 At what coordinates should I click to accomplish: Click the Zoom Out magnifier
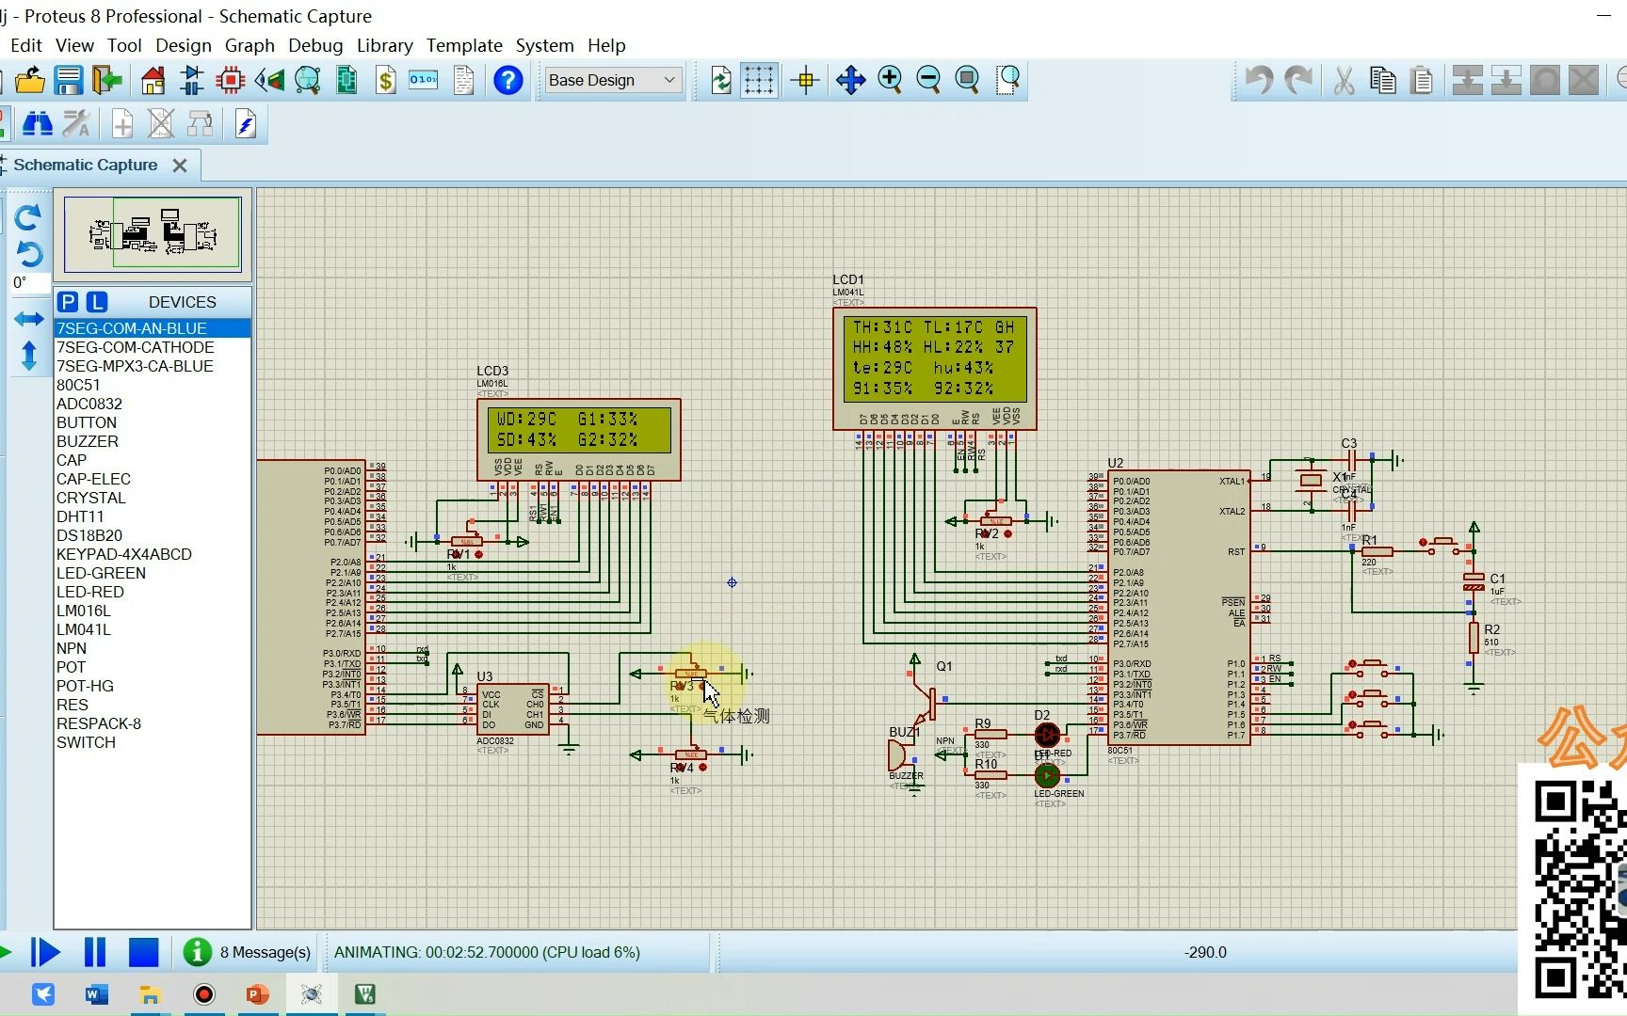928,80
